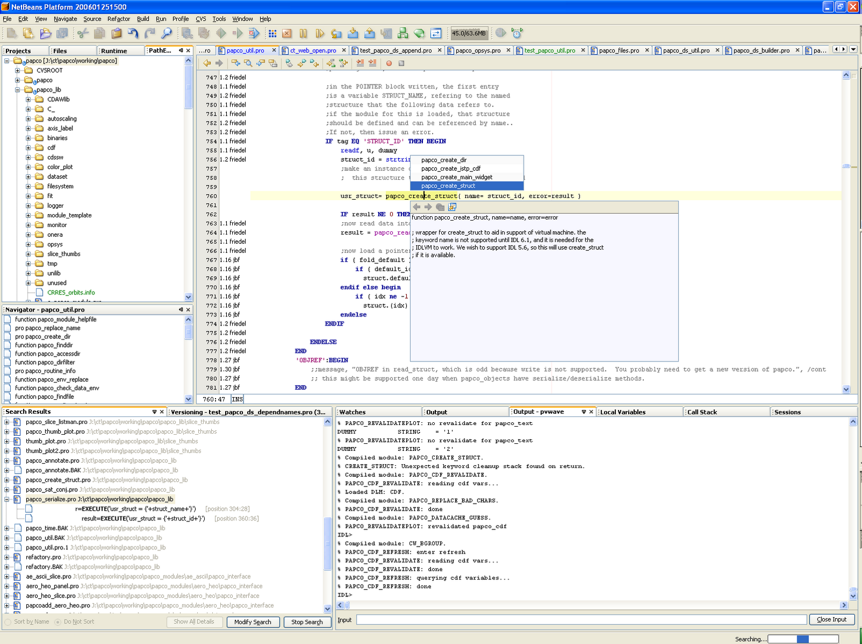
Task: Click the Open Project folder icon
Action: click(45, 33)
